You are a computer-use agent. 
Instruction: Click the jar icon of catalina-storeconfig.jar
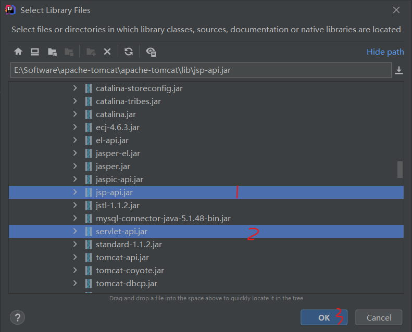[x=89, y=88]
